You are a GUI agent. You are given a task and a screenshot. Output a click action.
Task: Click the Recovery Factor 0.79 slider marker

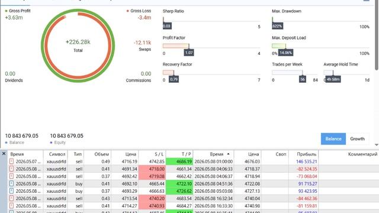point(174,79)
